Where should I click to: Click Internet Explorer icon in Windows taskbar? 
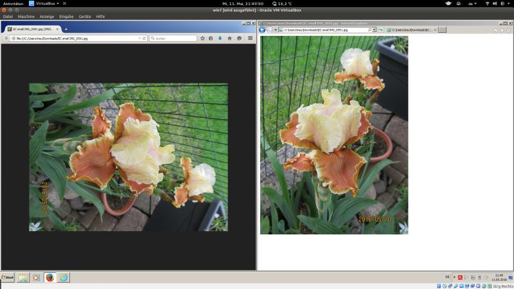point(64,277)
